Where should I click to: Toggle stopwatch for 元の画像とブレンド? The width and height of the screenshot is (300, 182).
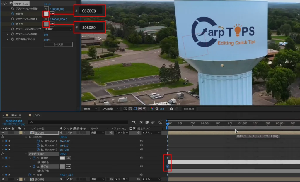coord(13,39)
